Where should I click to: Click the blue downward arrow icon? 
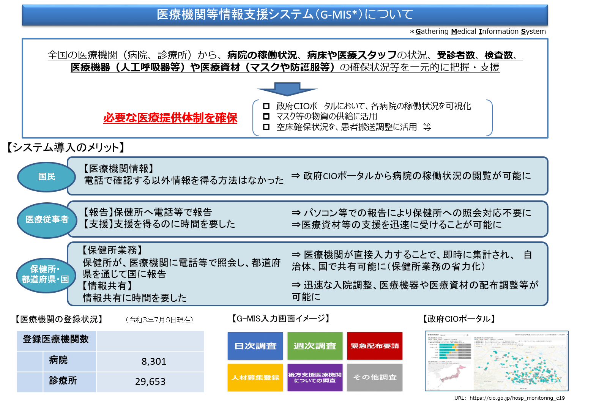pyautogui.click(x=287, y=89)
